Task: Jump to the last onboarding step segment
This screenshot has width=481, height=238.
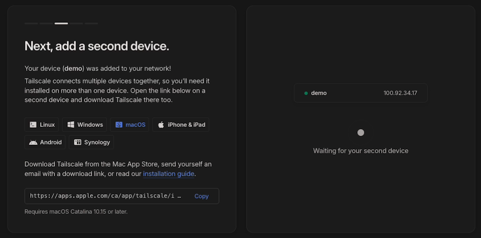Action: (92, 23)
